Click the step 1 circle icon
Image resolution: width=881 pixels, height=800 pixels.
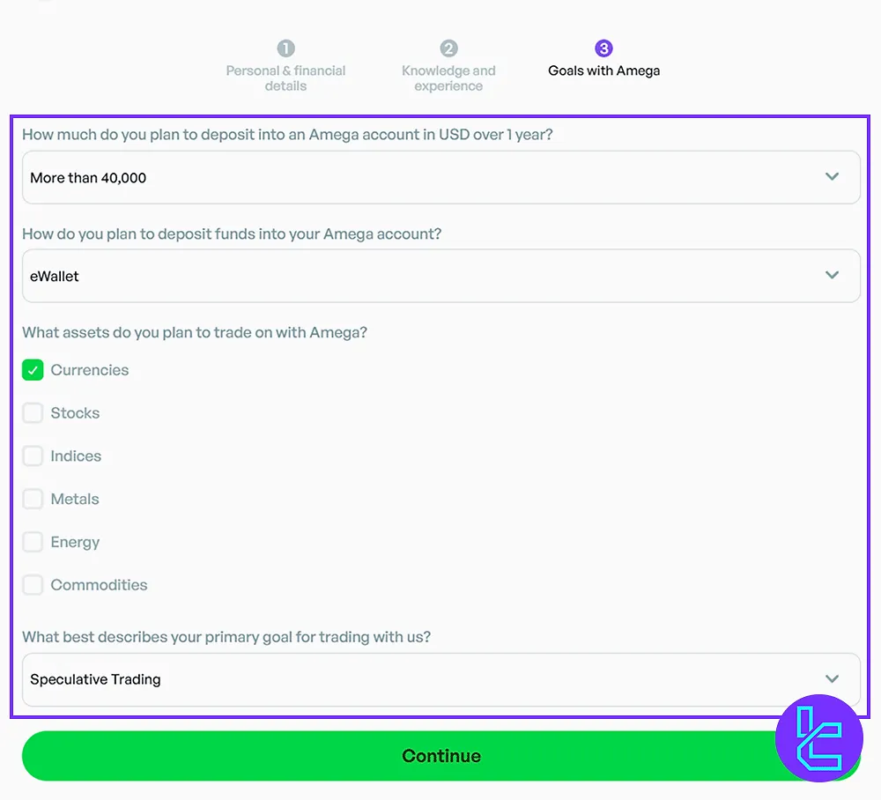(x=286, y=48)
